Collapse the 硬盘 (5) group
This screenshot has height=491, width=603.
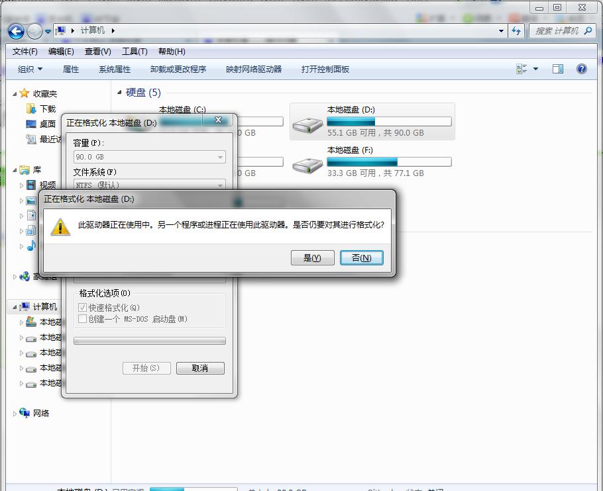coord(119,92)
